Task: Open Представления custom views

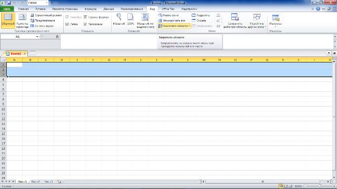Action: pyautogui.click(x=43, y=20)
